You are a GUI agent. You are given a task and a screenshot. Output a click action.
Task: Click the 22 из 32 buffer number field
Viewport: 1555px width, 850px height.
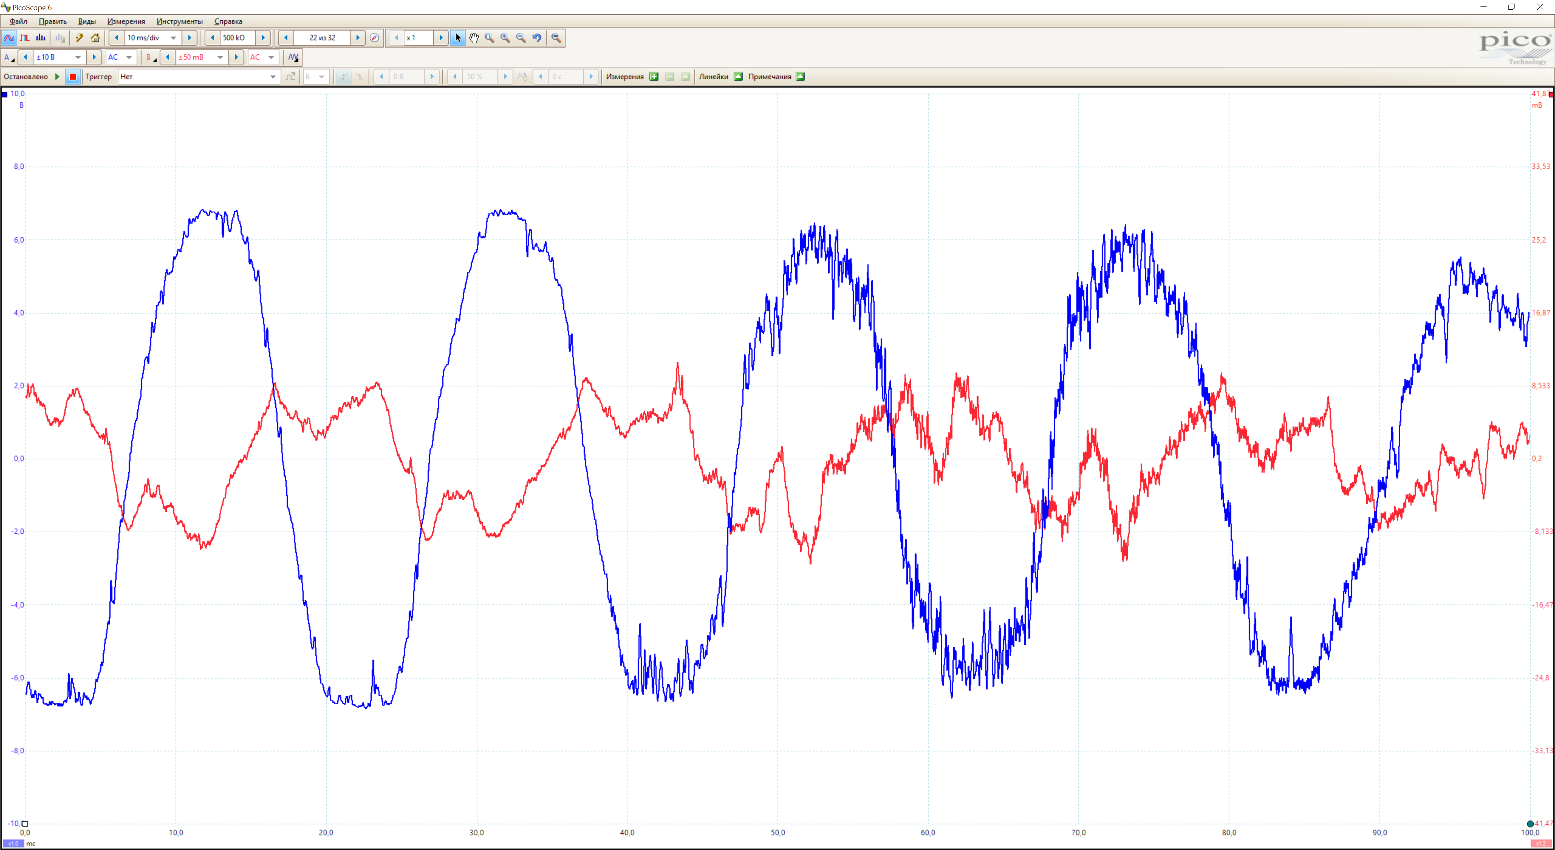pyautogui.click(x=322, y=37)
